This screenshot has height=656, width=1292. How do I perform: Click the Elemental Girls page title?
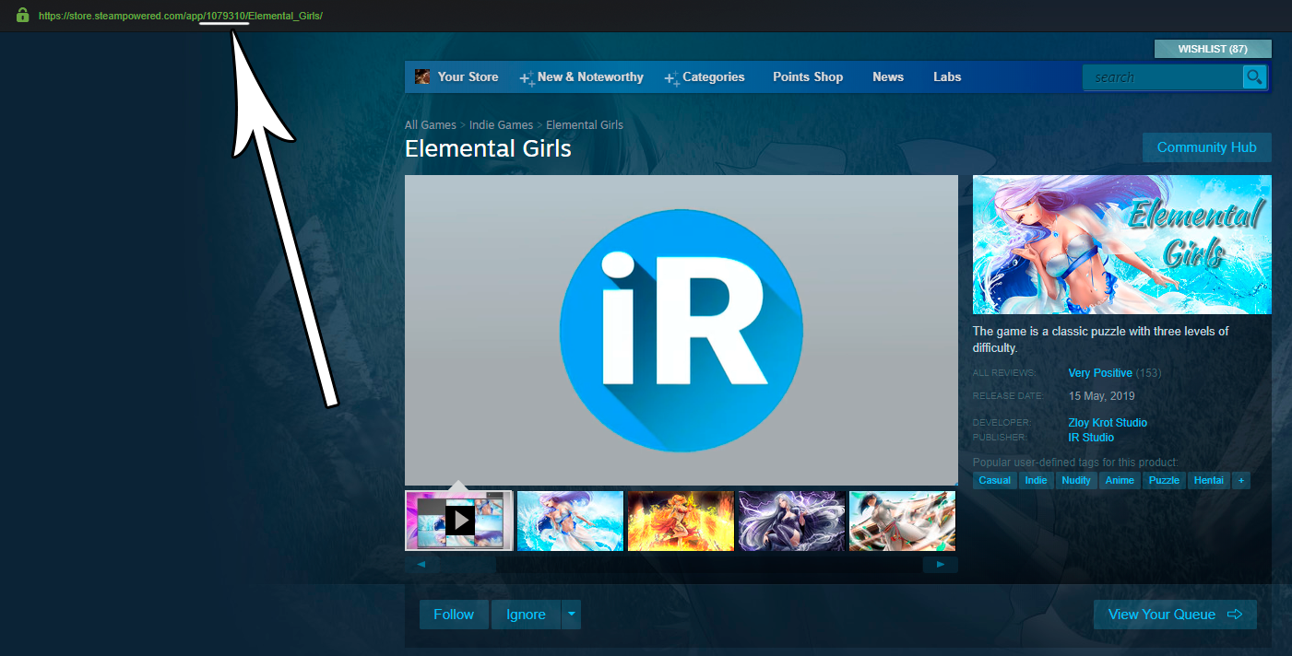pyautogui.click(x=488, y=148)
